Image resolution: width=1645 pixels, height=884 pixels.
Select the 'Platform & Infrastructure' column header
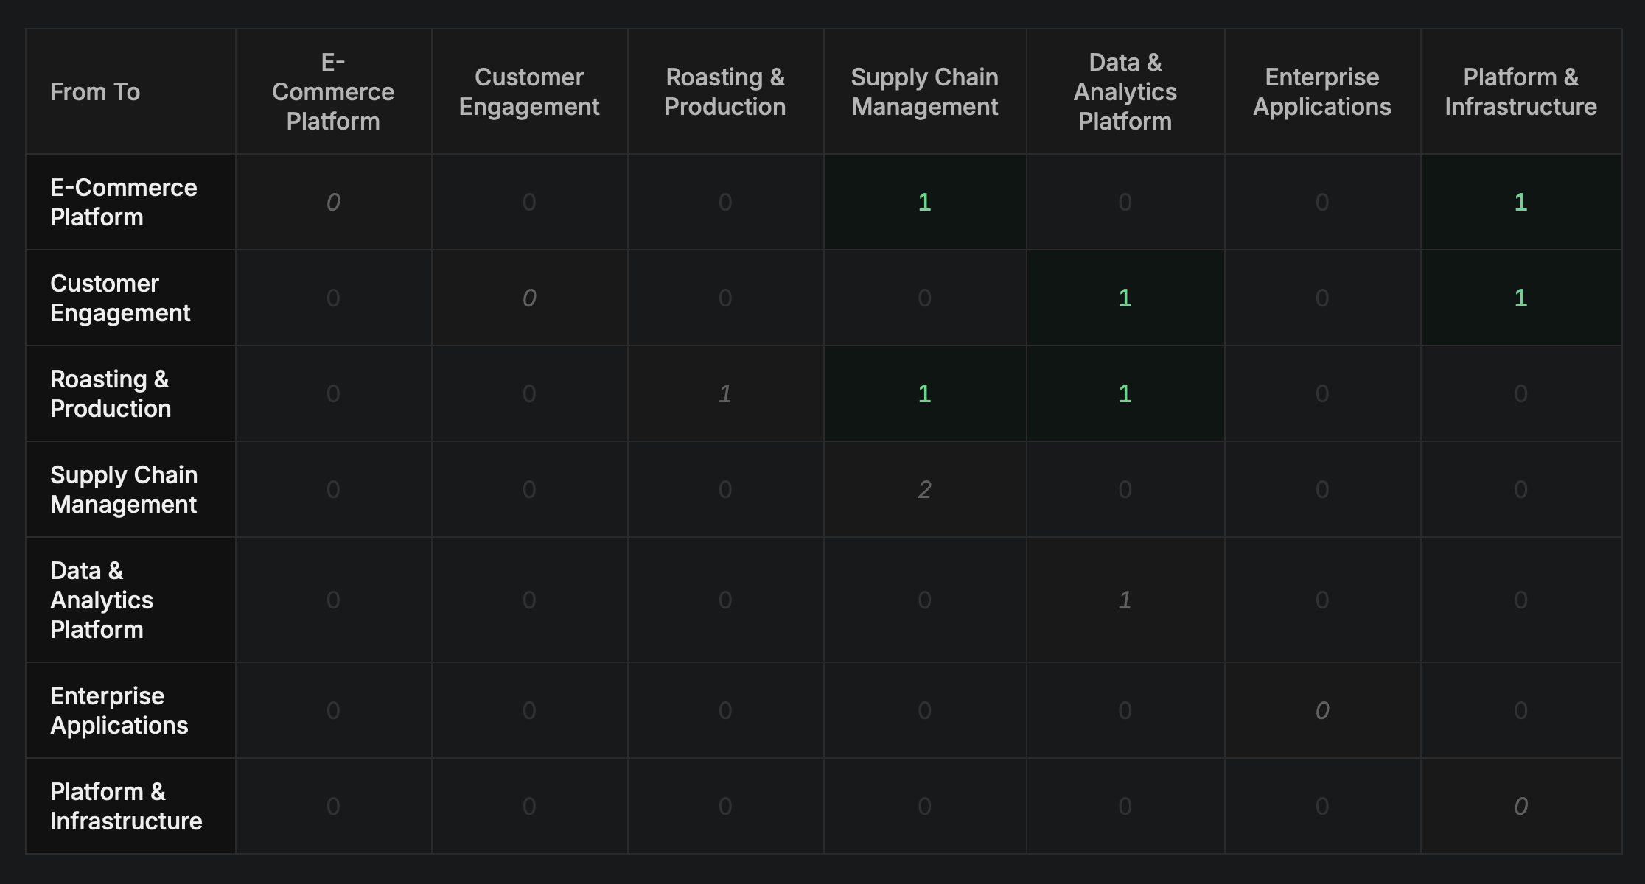pyautogui.click(x=1520, y=92)
